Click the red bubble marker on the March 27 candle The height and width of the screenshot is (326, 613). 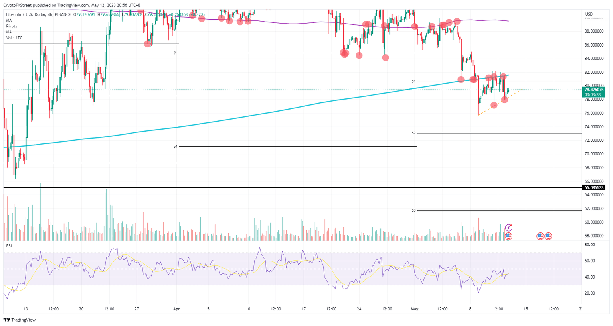pyautogui.click(x=148, y=43)
